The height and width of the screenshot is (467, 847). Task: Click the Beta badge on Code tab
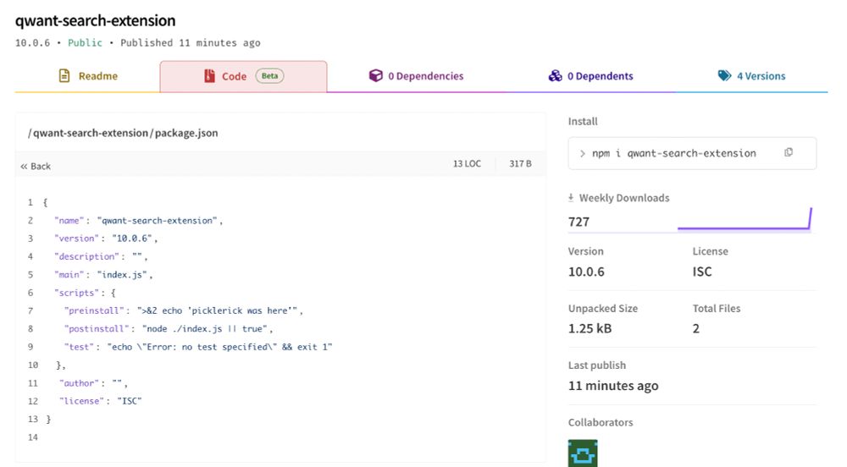[269, 76]
